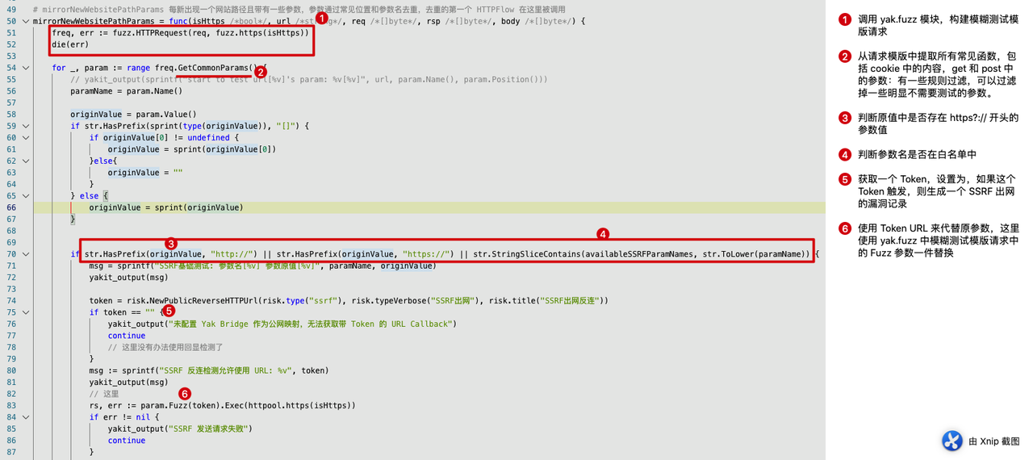
Task: Click red marker 6 above param.Fuzz line
Action: click(185, 394)
